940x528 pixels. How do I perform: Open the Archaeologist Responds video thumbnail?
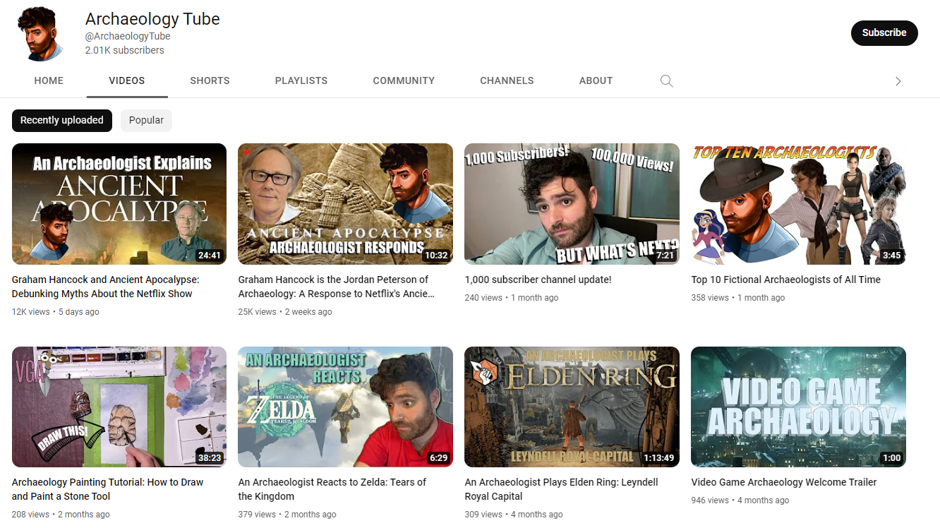(346, 204)
